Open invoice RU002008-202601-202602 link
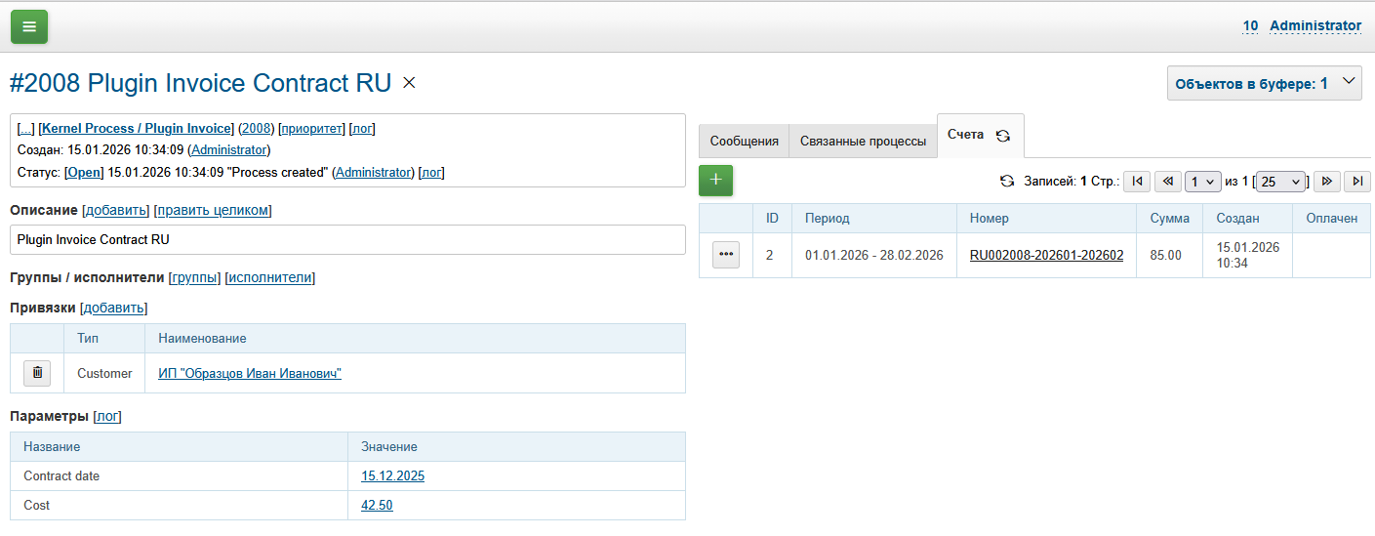The width and height of the screenshot is (1375, 536). 1046,256
